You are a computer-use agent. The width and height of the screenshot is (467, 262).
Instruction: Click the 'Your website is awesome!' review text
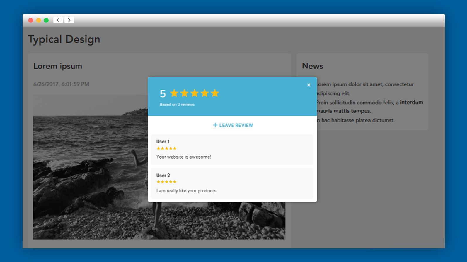coord(183,157)
